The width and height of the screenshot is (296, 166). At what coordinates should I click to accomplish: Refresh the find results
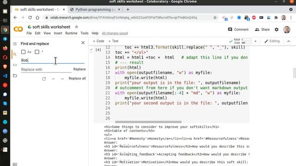tap(44, 79)
